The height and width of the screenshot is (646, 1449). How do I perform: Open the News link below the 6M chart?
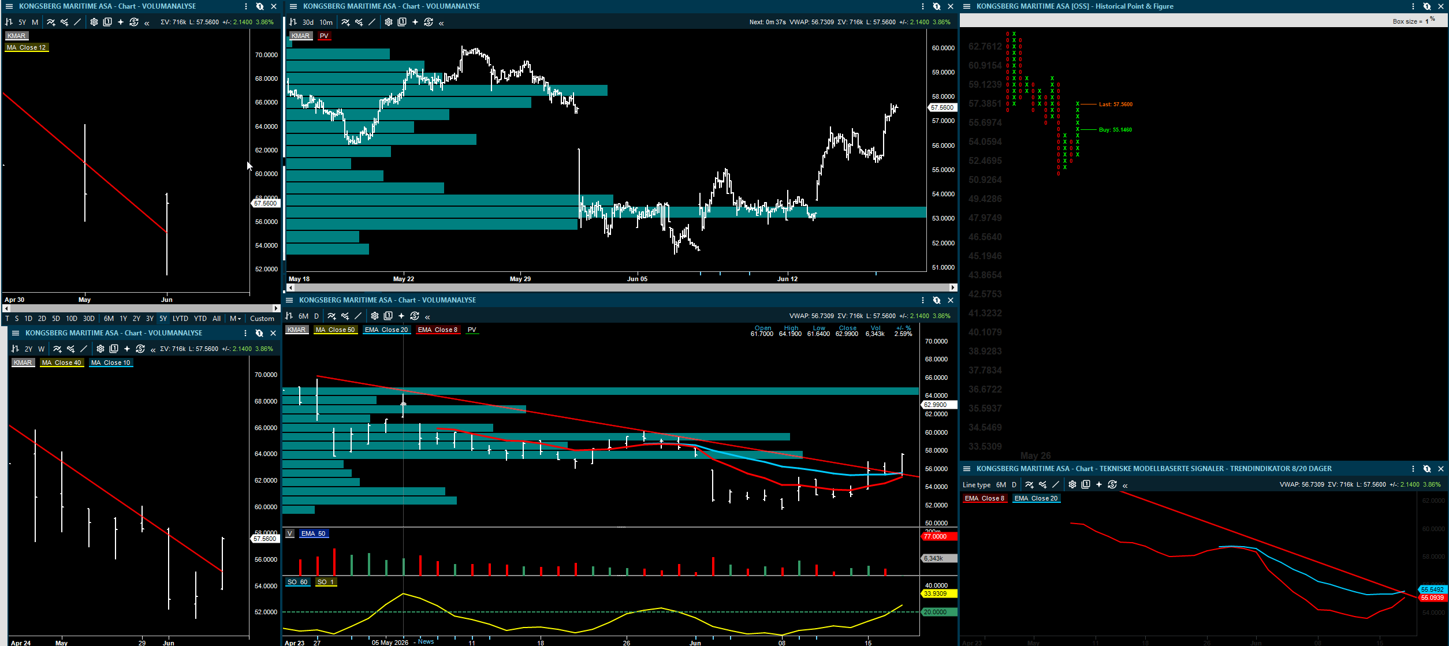click(426, 641)
